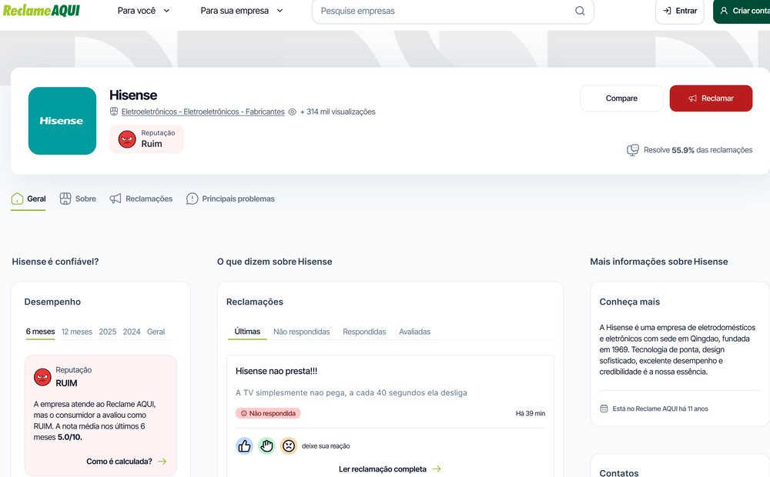Viewport: 770px width, 477px height.
Task: Click the Hisense company logo
Action: pyautogui.click(x=62, y=121)
